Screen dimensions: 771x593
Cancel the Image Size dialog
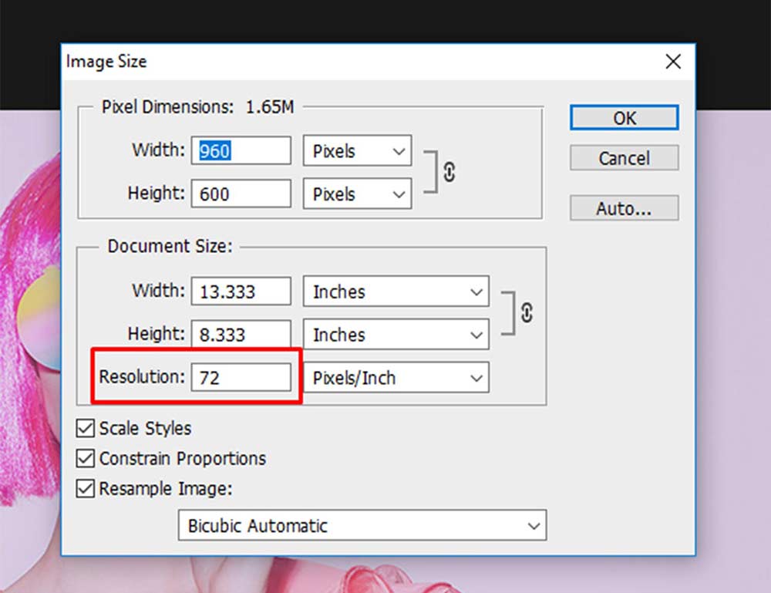[623, 158]
